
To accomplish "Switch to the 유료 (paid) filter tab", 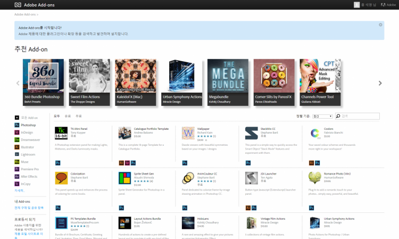I will pos(68,116).
